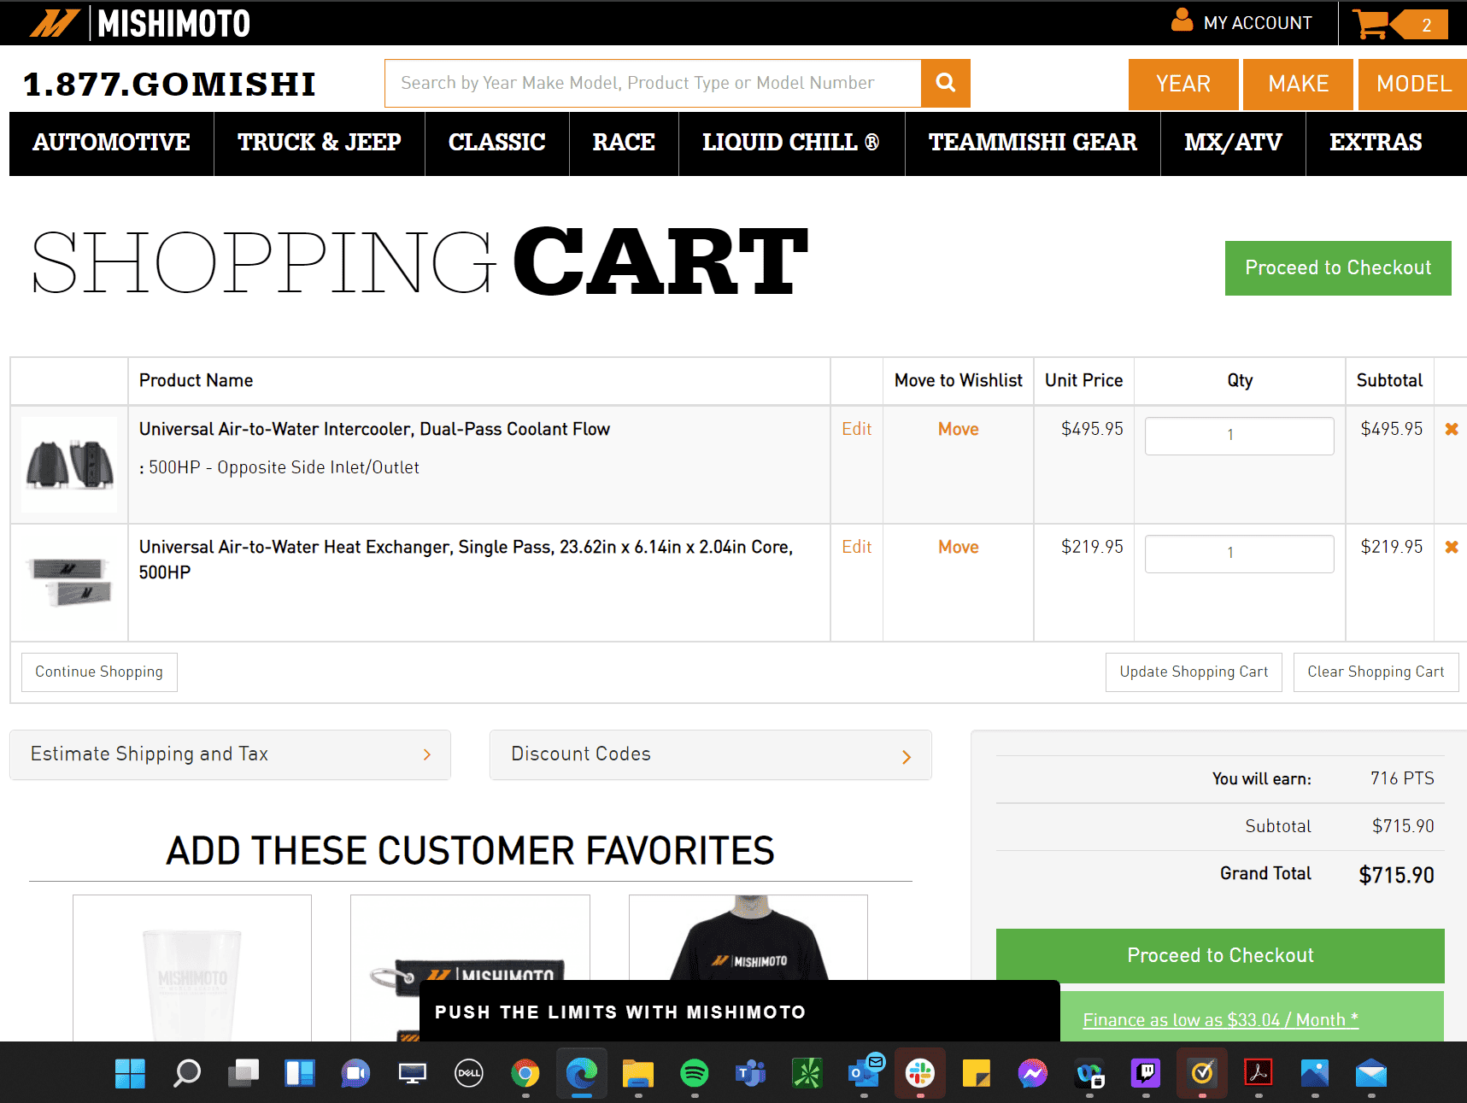Move Heat Exchanger to wishlist
Viewport: 1467px width, 1103px height.
(959, 547)
